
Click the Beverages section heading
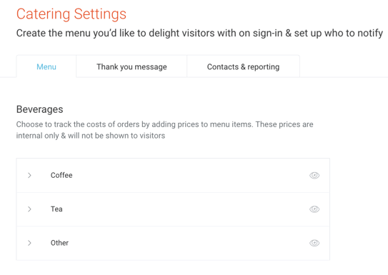click(39, 109)
